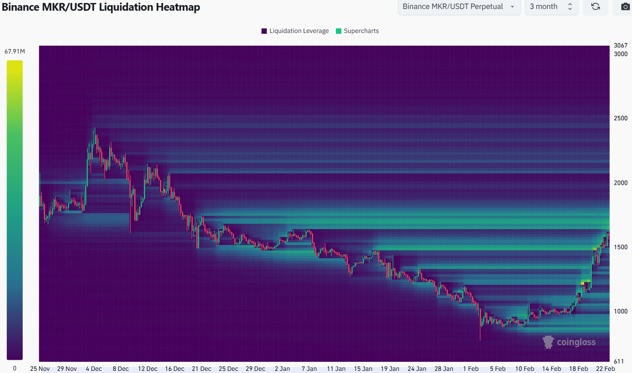Click the 4 Dec date label
Image resolution: width=632 pixels, height=373 pixels.
pos(94,369)
